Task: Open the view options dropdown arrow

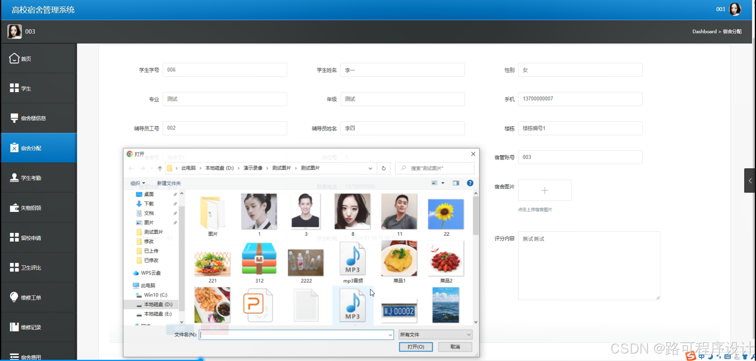Action: 443,183
